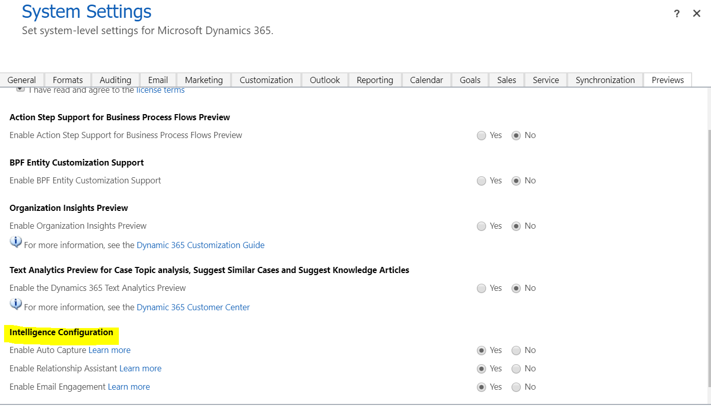This screenshot has width=711, height=407.
Task: Click the info icon beside Customization Guide
Action: (x=16, y=241)
